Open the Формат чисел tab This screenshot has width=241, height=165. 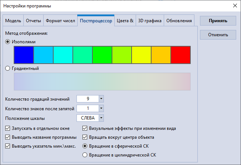pyautogui.click(x=60, y=21)
